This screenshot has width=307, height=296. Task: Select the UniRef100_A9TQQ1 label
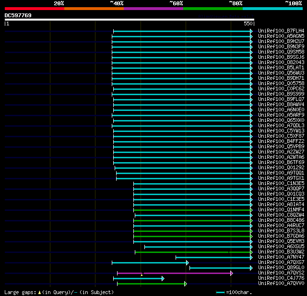281,173
